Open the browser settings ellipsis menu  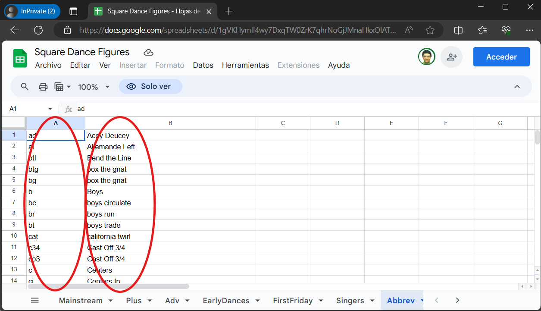[530, 30]
